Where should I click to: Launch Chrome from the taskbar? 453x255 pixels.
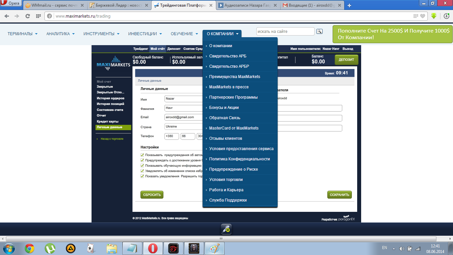tap(30, 248)
